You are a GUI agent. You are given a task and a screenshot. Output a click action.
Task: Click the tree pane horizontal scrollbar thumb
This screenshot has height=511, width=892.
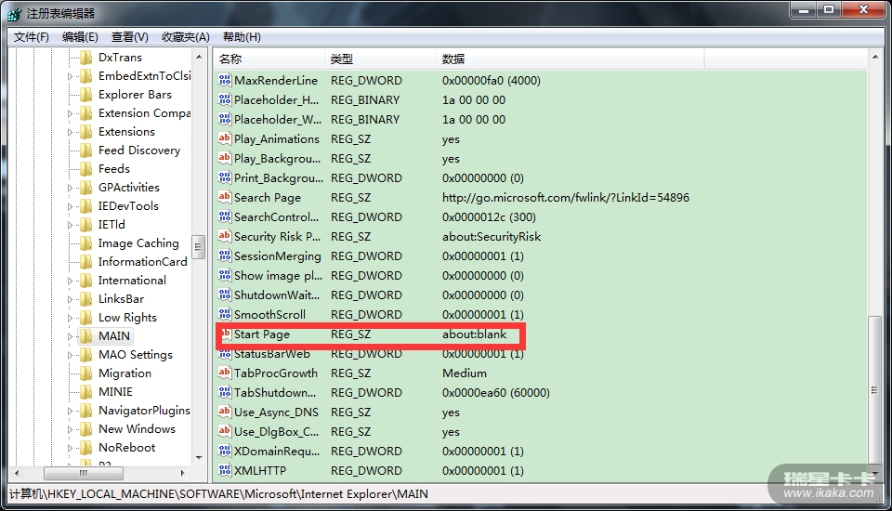[83, 473]
